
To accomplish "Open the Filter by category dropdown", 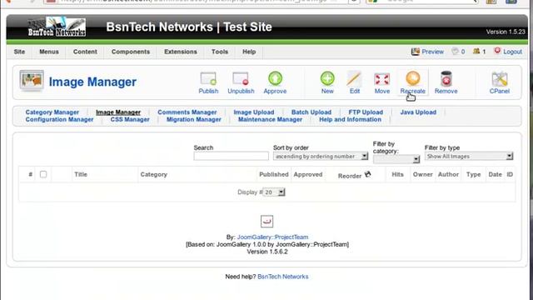I will click(396, 159).
